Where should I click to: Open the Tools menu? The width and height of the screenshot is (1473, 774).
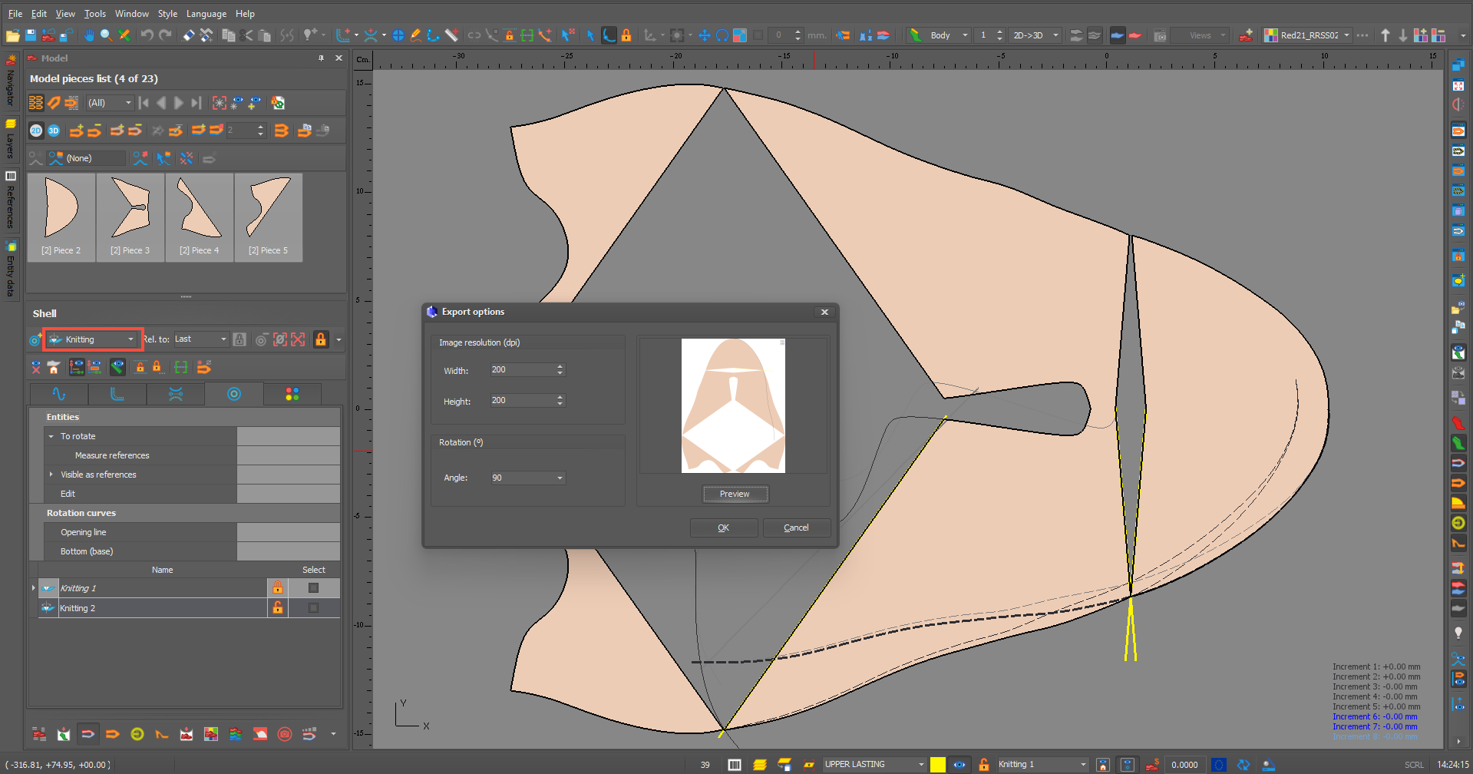point(95,14)
